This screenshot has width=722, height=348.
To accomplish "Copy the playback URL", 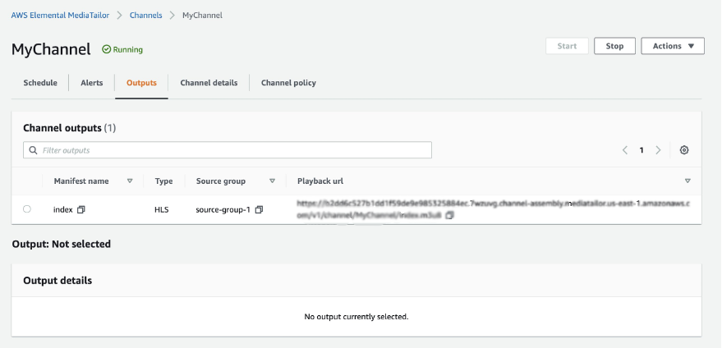I will [449, 216].
